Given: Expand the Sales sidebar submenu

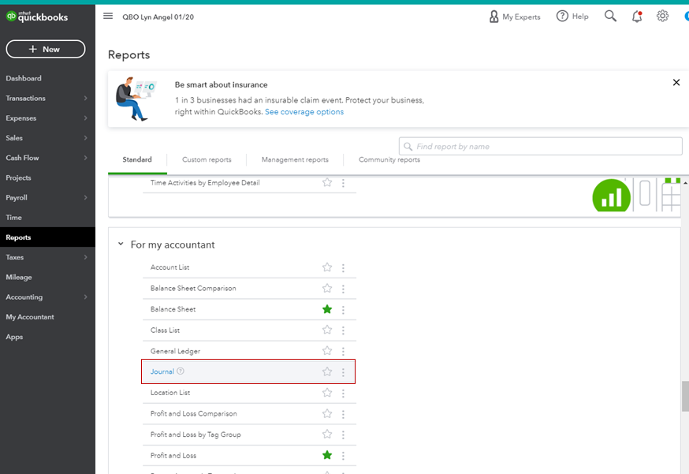Looking at the screenshot, I should [x=86, y=138].
